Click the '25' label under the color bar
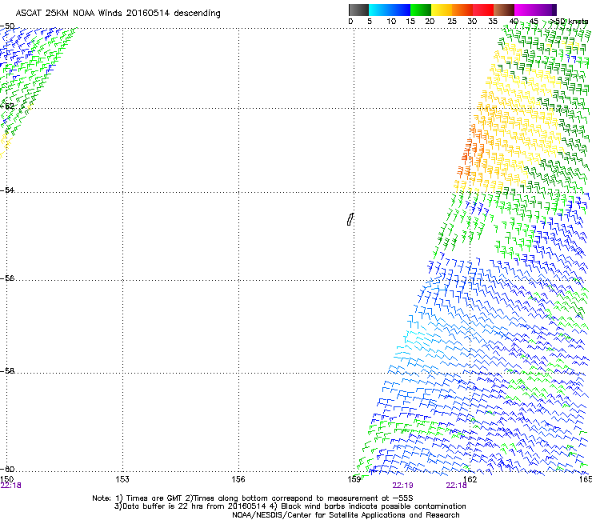 [452, 22]
